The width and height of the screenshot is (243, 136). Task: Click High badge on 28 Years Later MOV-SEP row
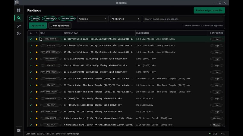click(216, 85)
